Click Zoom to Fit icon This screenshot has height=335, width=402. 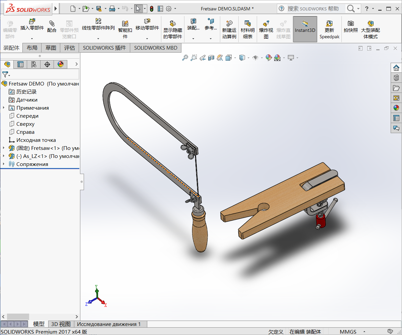tap(185, 58)
